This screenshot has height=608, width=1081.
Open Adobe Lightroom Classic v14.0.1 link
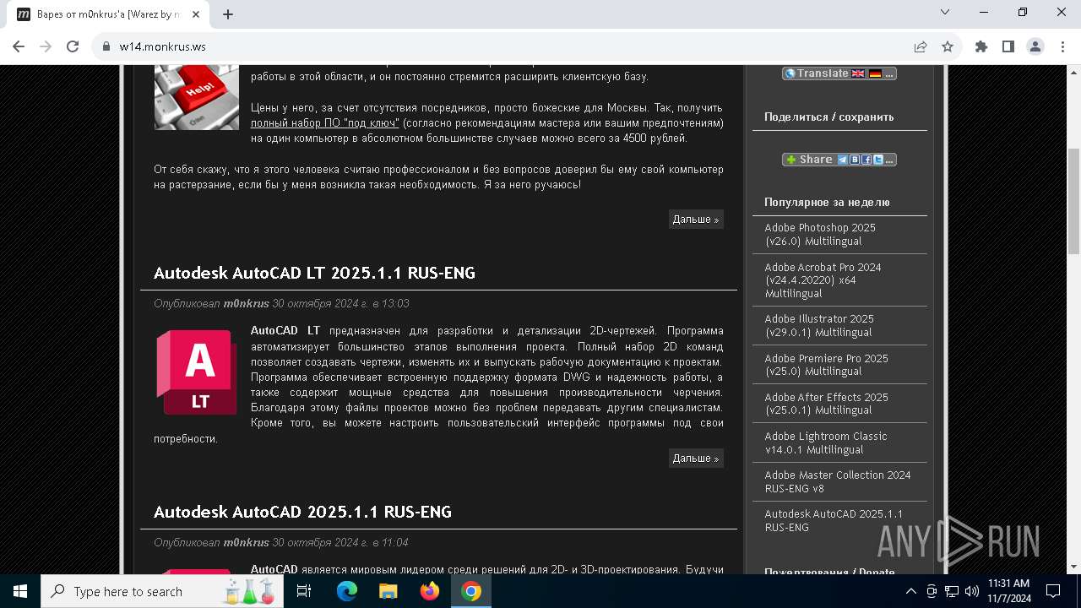click(x=826, y=443)
